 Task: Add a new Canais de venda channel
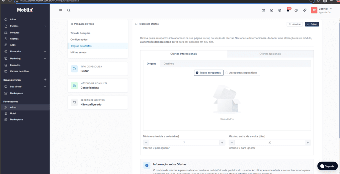[x=45, y=80]
